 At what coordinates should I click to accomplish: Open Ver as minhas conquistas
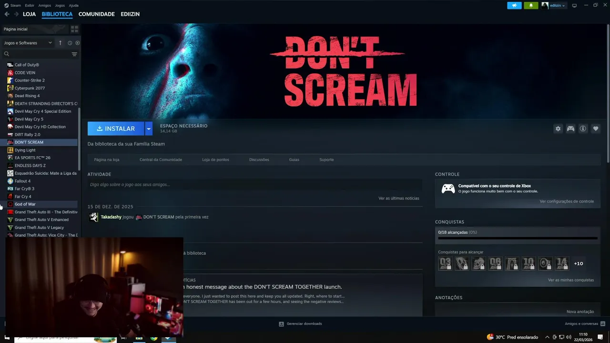[x=571, y=280]
